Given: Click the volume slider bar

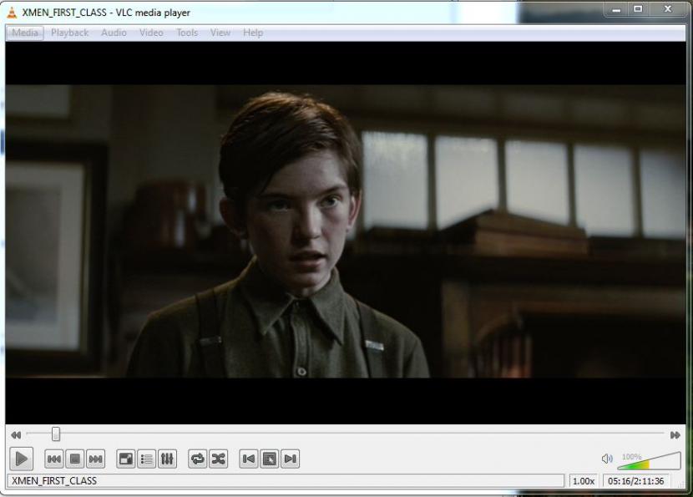Looking at the screenshot, I should [650, 461].
